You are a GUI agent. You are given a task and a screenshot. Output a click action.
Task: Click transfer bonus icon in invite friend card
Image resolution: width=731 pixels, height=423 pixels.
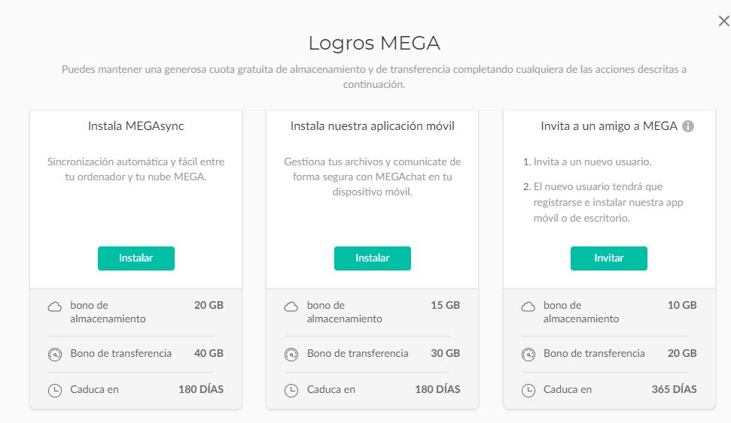coord(528,354)
